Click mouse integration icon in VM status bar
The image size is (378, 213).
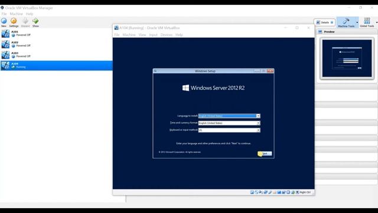(x=293, y=192)
